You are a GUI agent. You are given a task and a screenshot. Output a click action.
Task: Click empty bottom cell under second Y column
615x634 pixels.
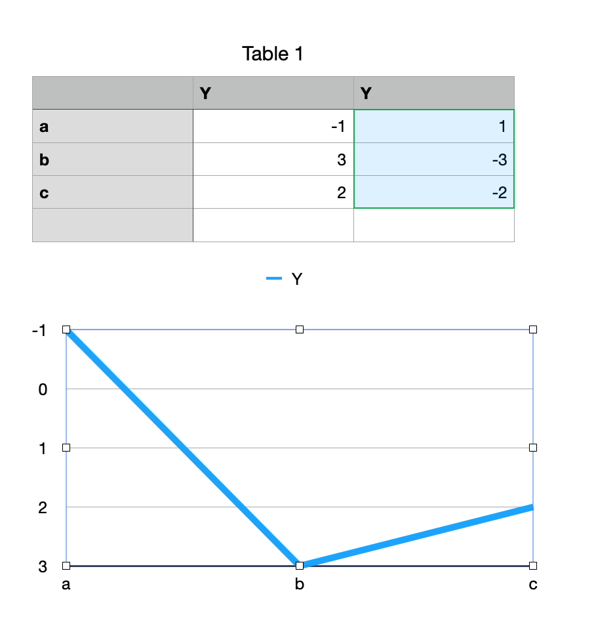pos(434,225)
